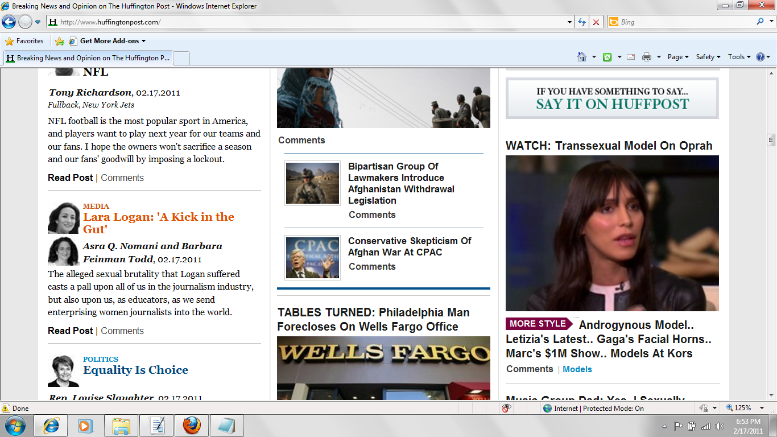The image size is (777, 437).
Task: Click the soldier thumbnail image
Action: (x=313, y=183)
